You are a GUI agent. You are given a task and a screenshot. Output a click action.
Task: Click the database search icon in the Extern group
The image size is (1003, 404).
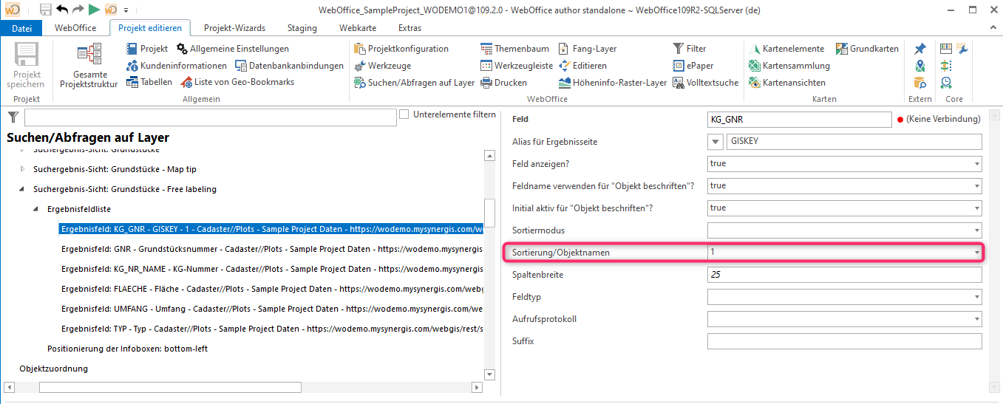tap(919, 83)
